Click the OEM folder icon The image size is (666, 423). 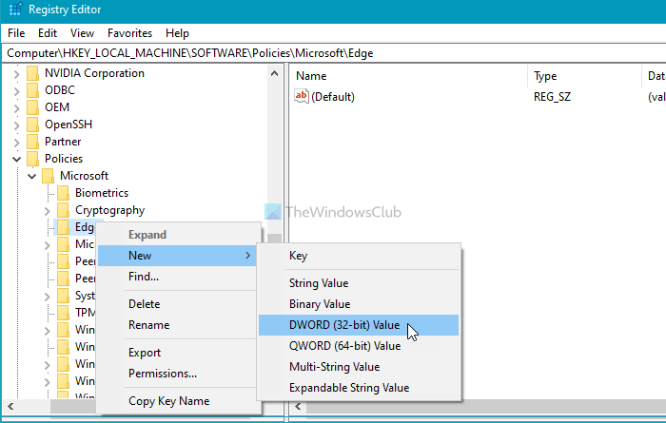click(32, 107)
